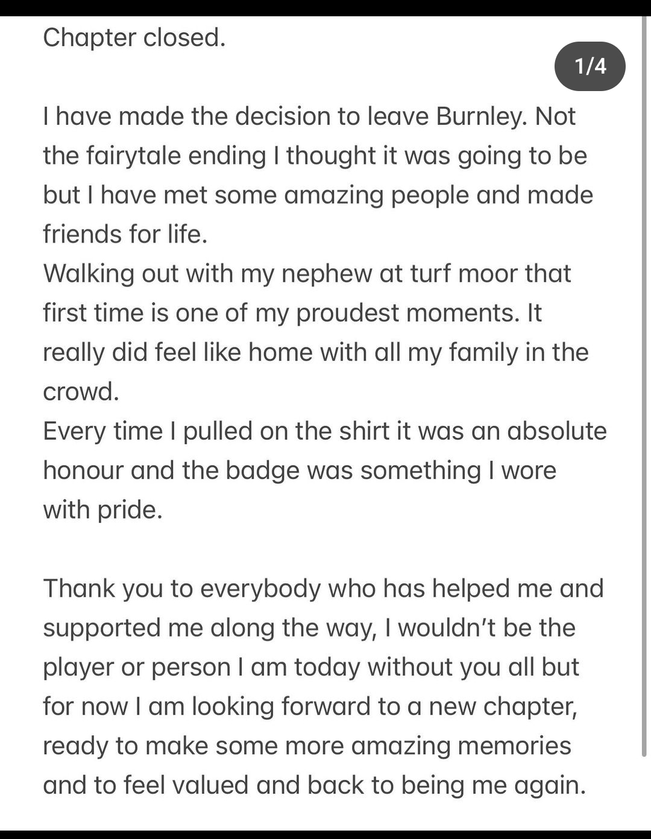
Task: Tap the single word "crowd." line
Action: point(81,391)
